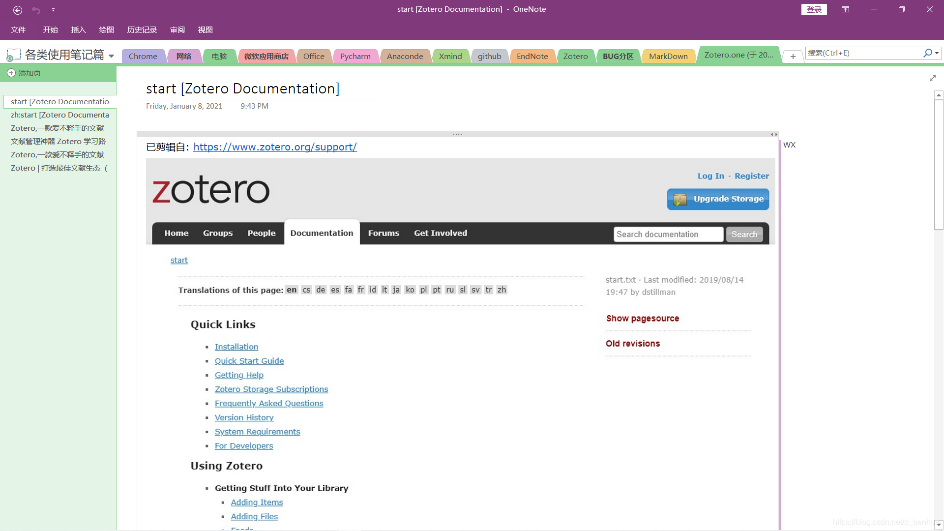The width and height of the screenshot is (944, 531).
Task: Open the https://www.zotero.org/support/ link
Action: [275, 147]
